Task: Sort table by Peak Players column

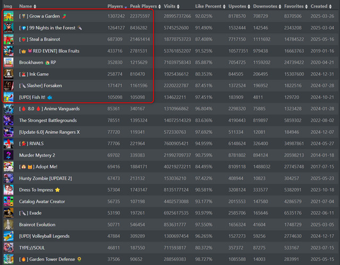Action: click(x=146, y=6)
